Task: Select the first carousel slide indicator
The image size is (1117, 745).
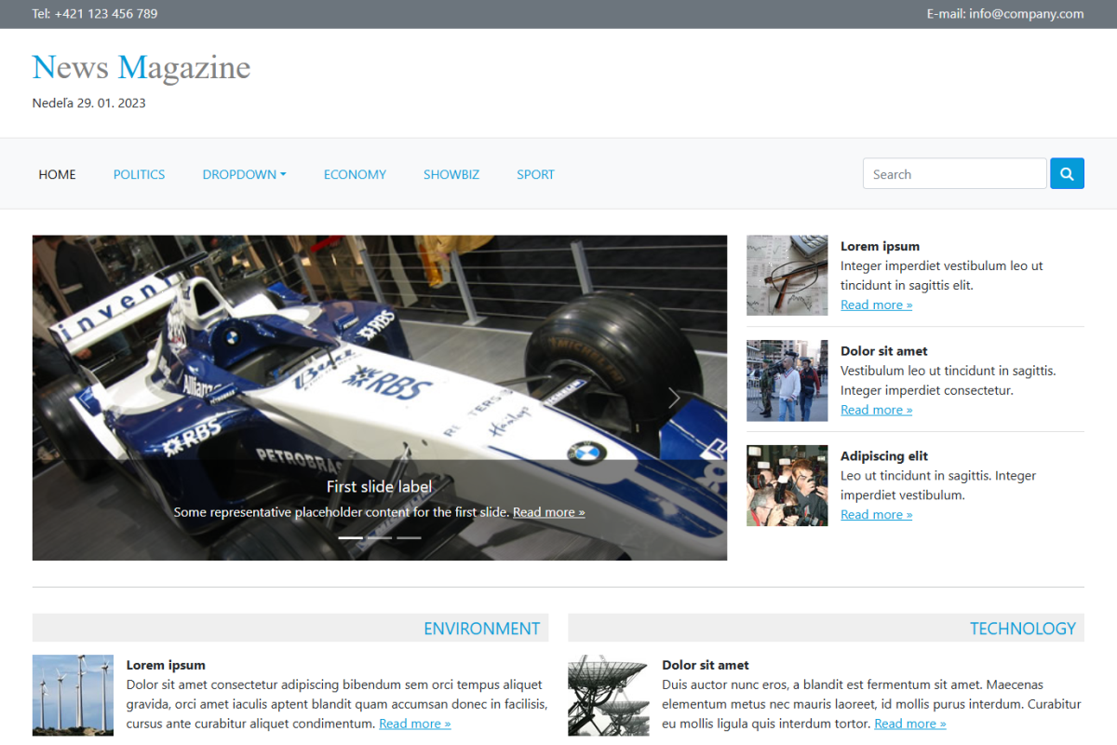Action: 350,537
